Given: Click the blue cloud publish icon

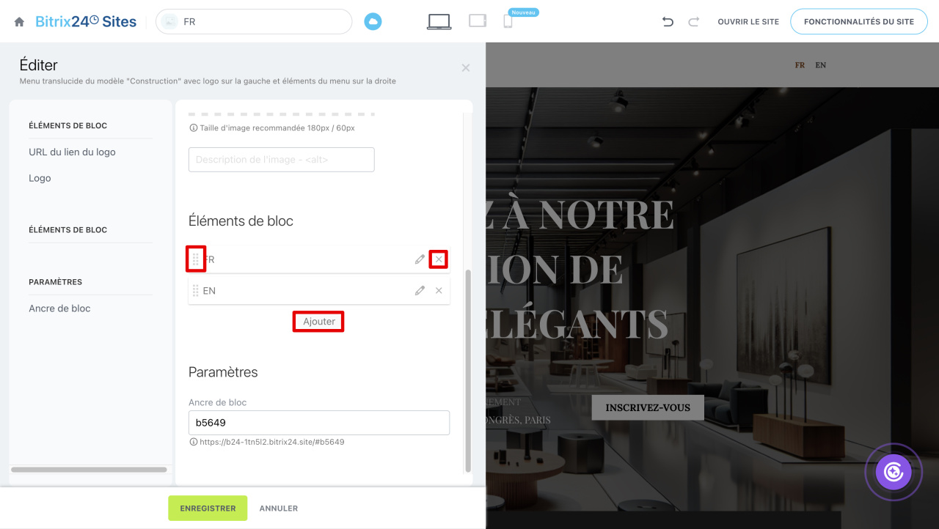Looking at the screenshot, I should click(x=373, y=22).
